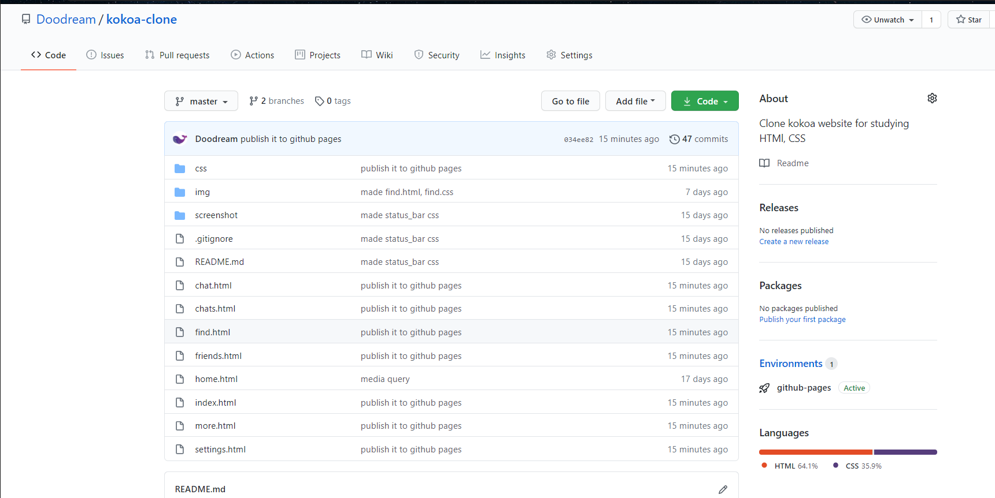This screenshot has width=995, height=498.
Task: Open the Environments heading link
Action: 791,364
